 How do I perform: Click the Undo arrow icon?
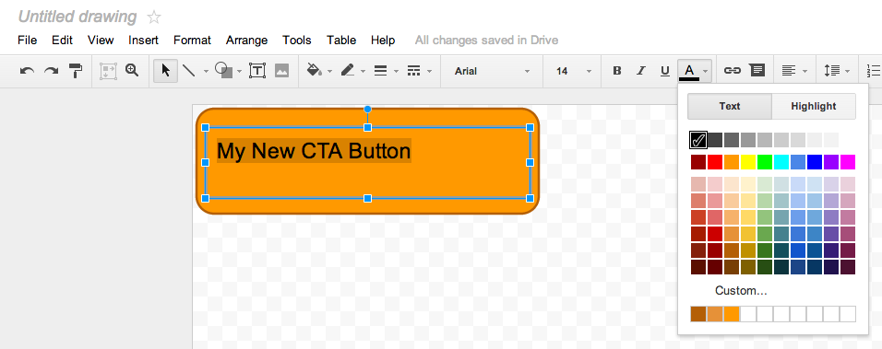pos(27,71)
